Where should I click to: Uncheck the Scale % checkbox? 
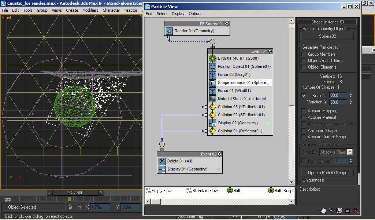(304, 95)
